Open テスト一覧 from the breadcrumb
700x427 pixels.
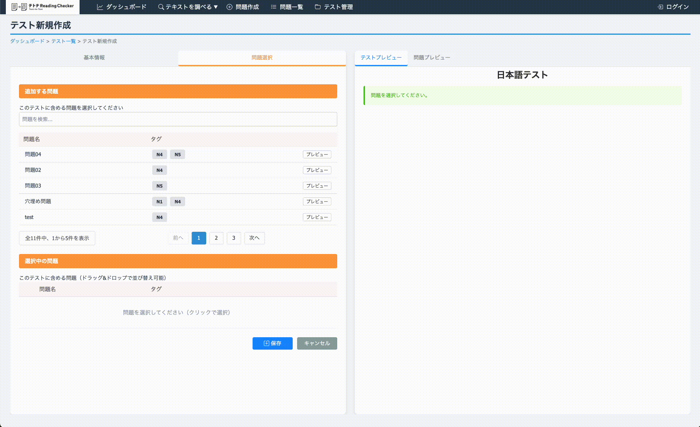pyautogui.click(x=64, y=41)
